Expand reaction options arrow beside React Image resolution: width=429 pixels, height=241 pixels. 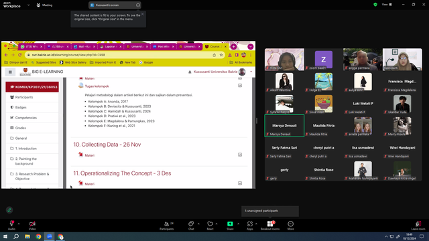click(x=217, y=224)
